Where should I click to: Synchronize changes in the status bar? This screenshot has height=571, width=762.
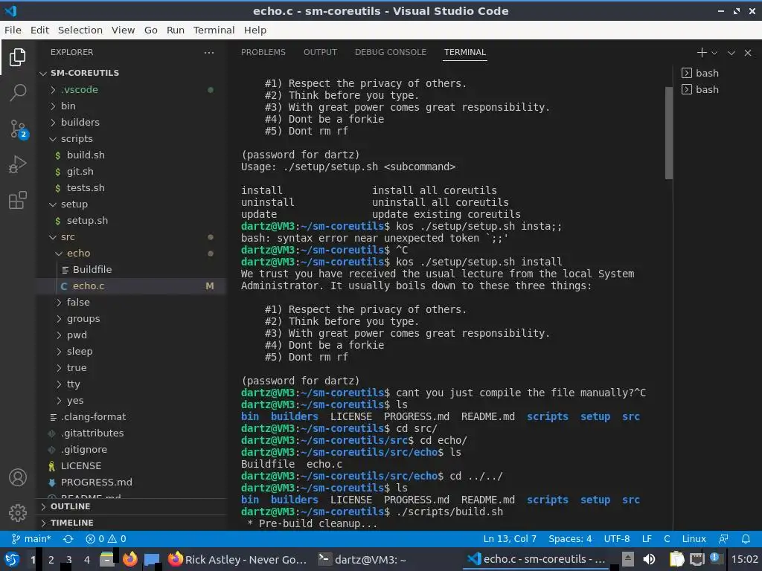pyautogui.click(x=68, y=539)
